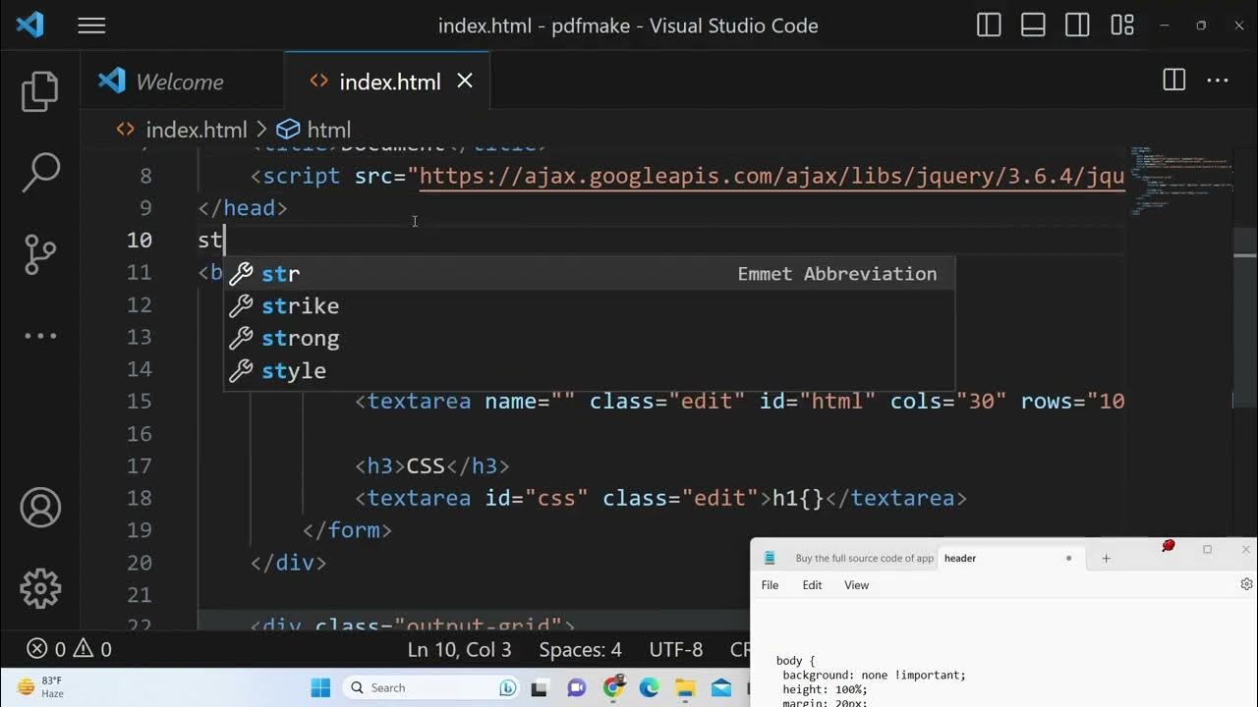Open the Search view in activity bar
Screen dimensions: 1258x707
point(40,172)
